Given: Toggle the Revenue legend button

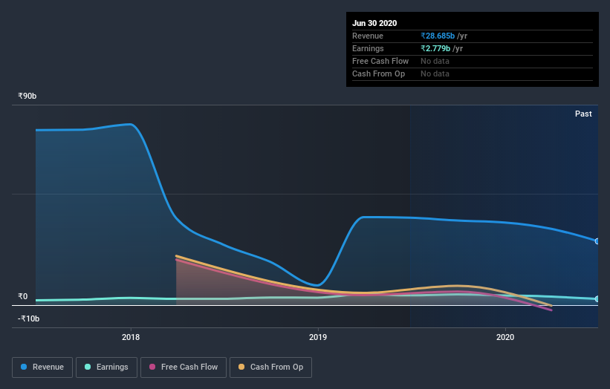Looking at the screenshot, I should coord(42,367).
